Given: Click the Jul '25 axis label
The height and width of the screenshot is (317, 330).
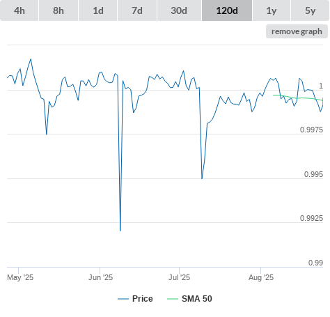Looking at the screenshot, I should (x=179, y=277).
